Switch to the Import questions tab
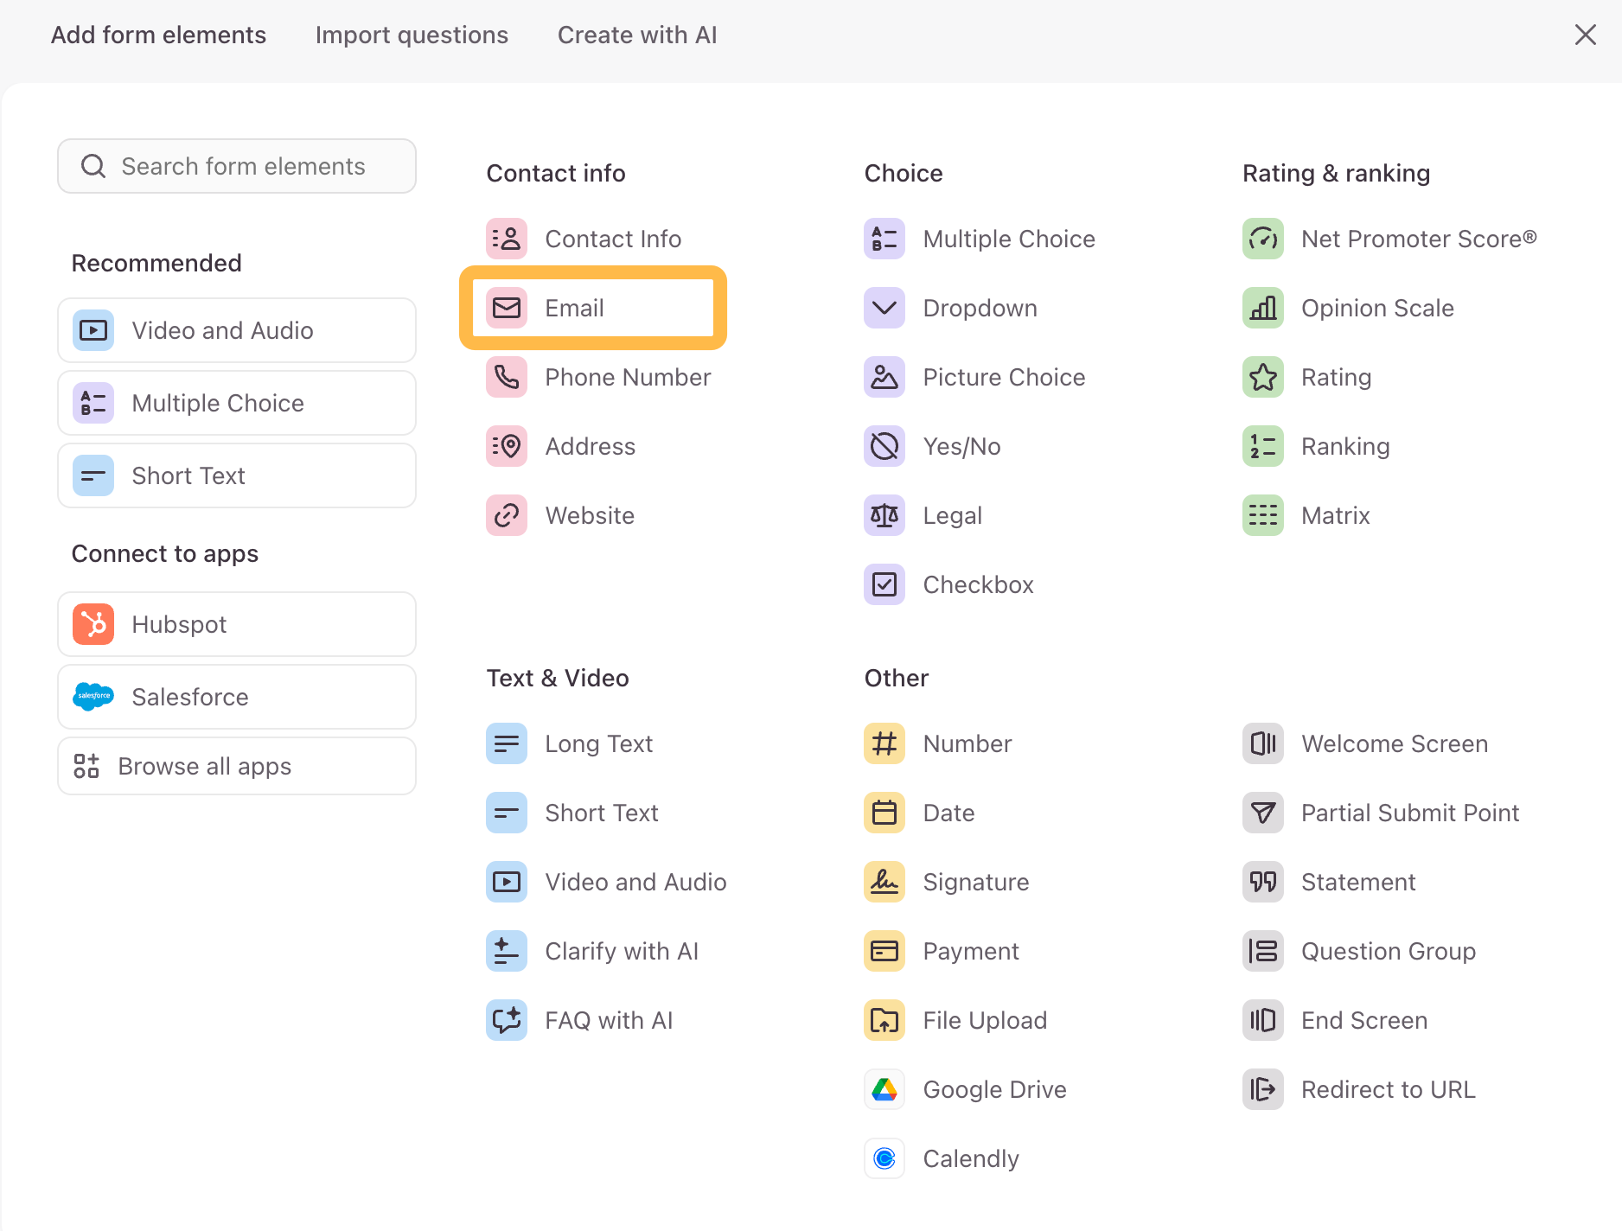The width and height of the screenshot is (1622, 1231). [412, 35]
